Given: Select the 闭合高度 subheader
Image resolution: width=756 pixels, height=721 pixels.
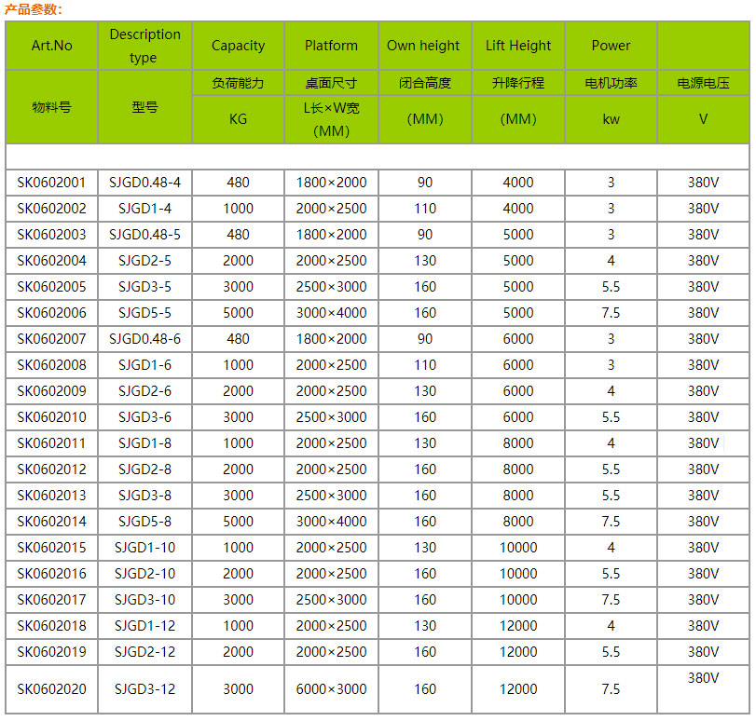Looking at the screenshot, I should pos(425,83).
